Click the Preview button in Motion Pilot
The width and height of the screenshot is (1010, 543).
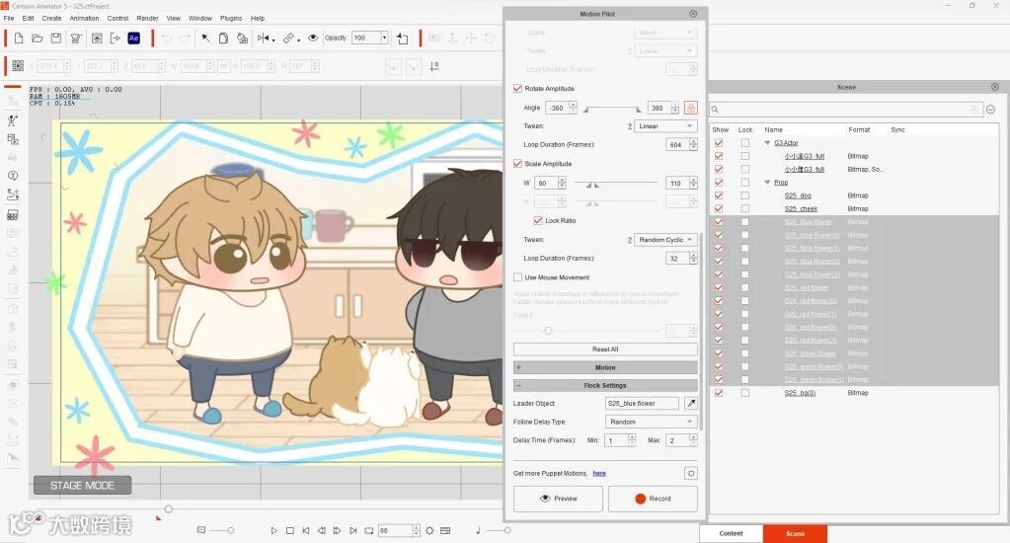pyautogui.click(x=558, y=499)
